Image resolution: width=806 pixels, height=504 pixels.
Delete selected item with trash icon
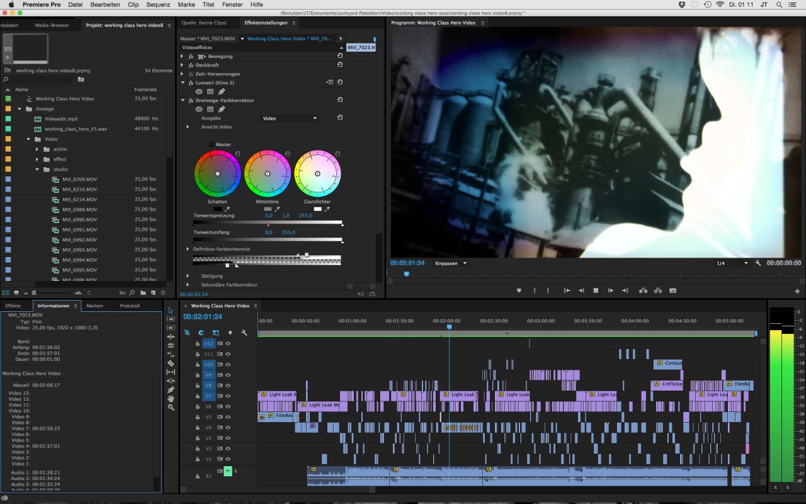click(x=163, y=293)
